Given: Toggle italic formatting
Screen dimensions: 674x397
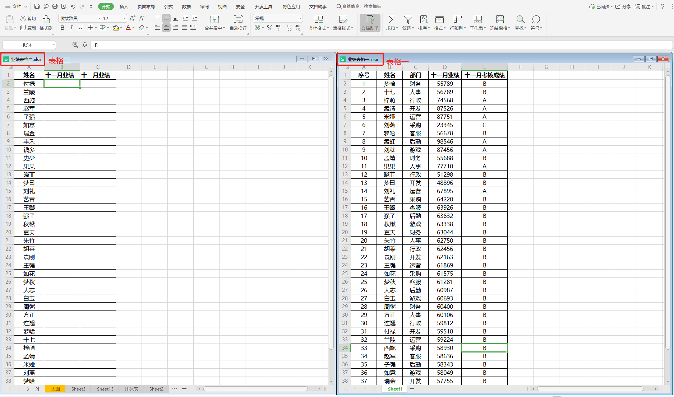Looking at the screenshot, I should pos(71,28).
